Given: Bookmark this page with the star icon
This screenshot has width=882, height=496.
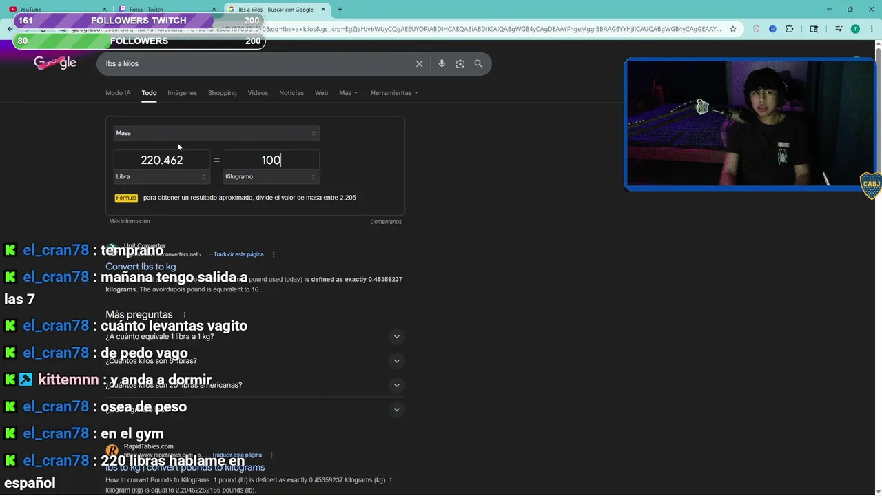Looking at the screenshot, I should coord(733,29).
